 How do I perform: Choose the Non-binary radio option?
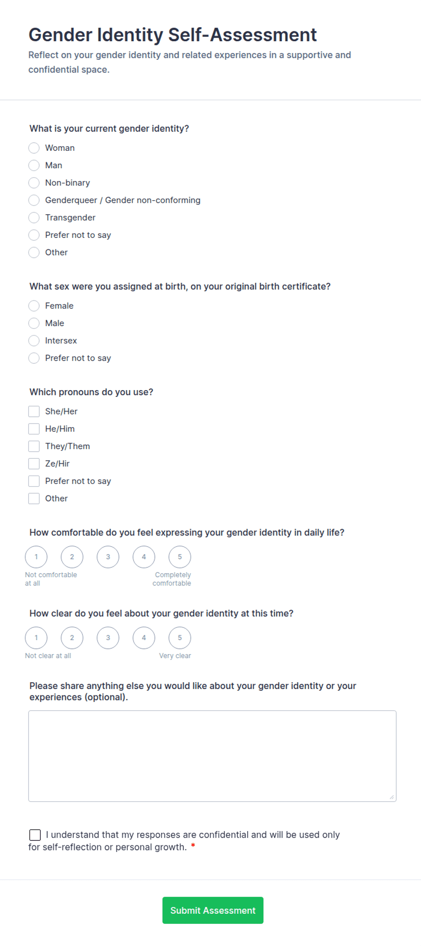[x=34, y=183]
